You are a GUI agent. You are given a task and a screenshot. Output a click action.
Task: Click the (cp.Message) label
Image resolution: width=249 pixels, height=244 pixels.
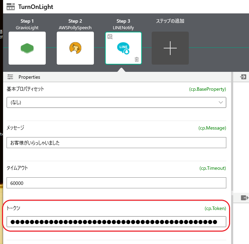point(212,128)
